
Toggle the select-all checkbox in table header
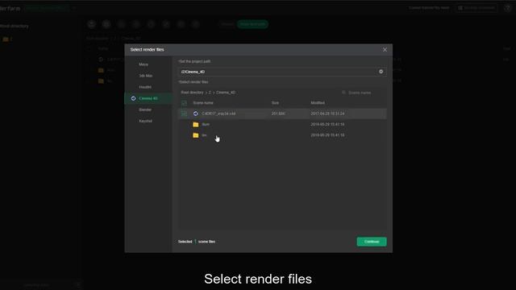184,103
